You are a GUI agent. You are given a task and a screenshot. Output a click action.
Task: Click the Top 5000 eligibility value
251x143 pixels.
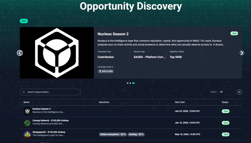click(176, 57)
